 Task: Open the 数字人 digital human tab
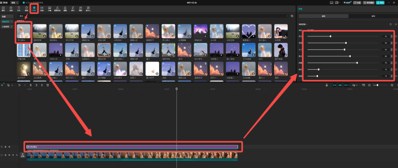(x=88, y=9)
